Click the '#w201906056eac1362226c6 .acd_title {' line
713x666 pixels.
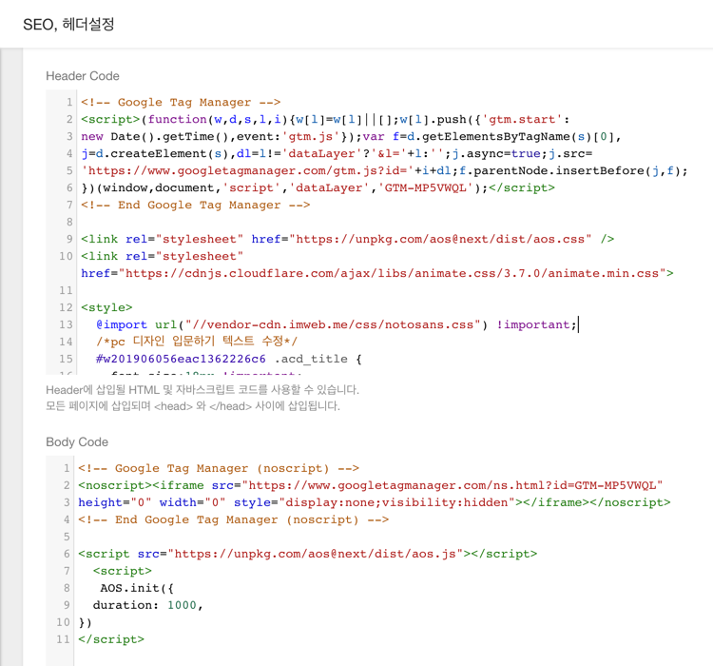(229, 359)
